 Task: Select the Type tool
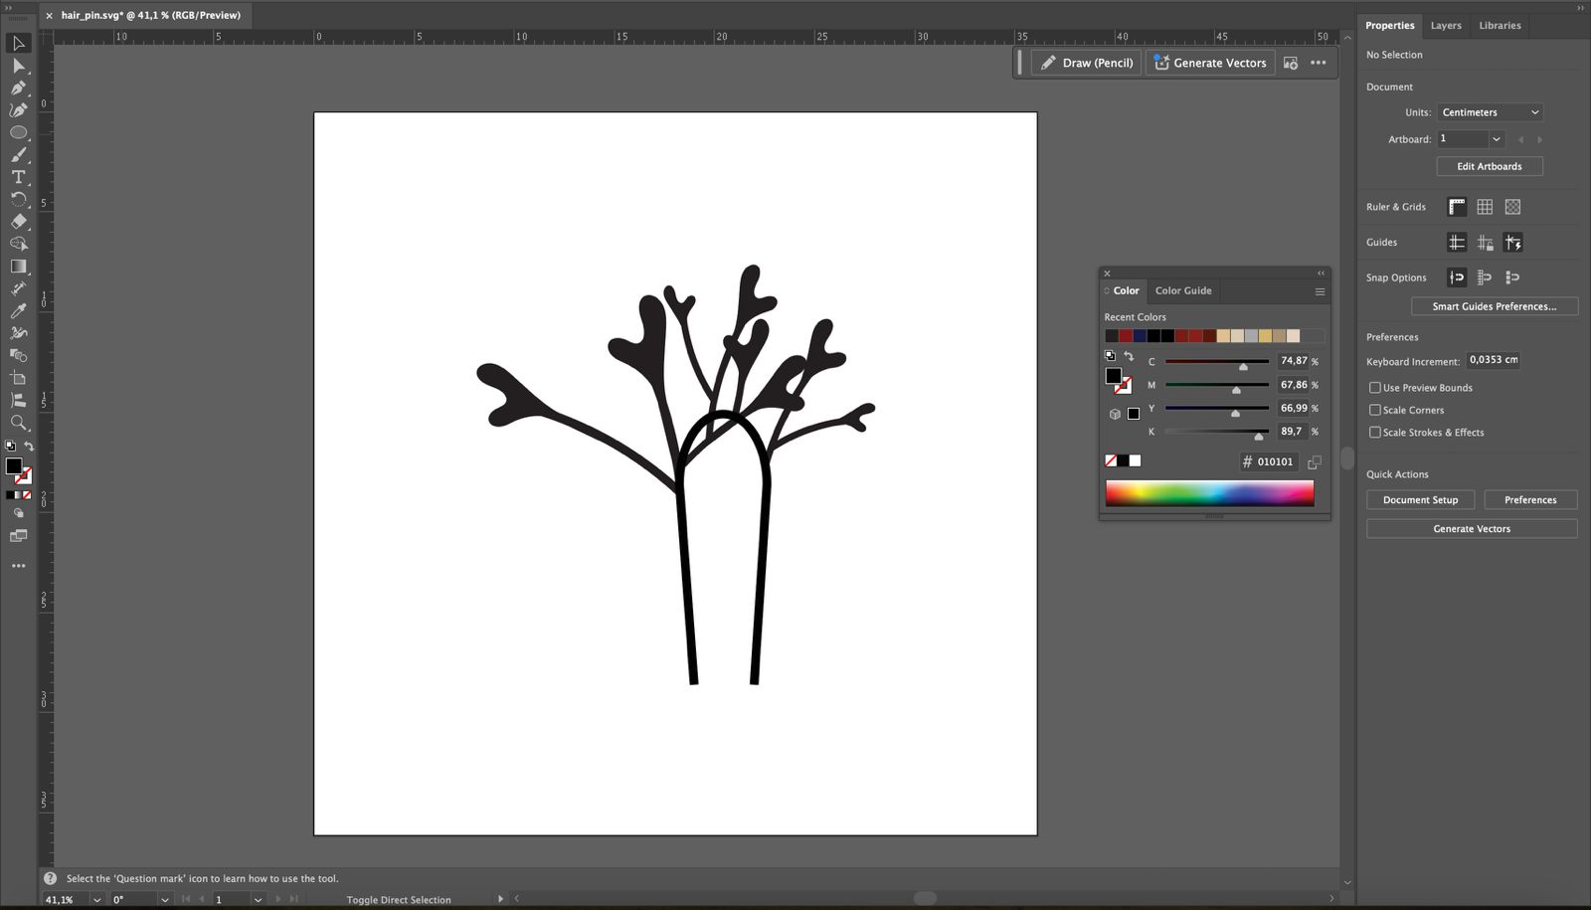pos(18,177)
